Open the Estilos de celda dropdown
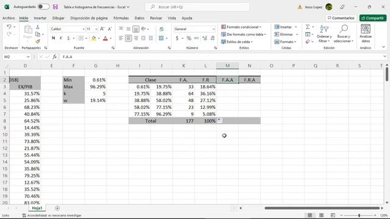 (237, 42)
